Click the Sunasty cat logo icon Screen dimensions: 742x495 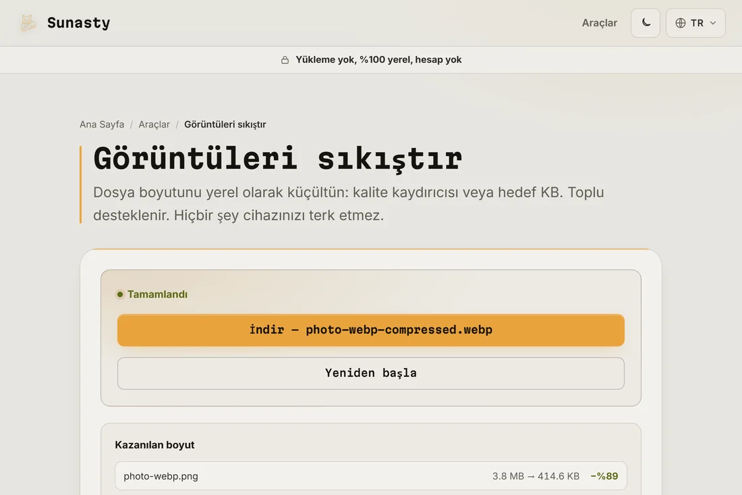click(28, 23)
